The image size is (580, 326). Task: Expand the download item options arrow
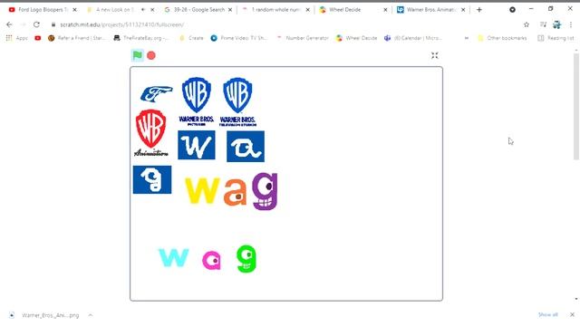[91, 315]
